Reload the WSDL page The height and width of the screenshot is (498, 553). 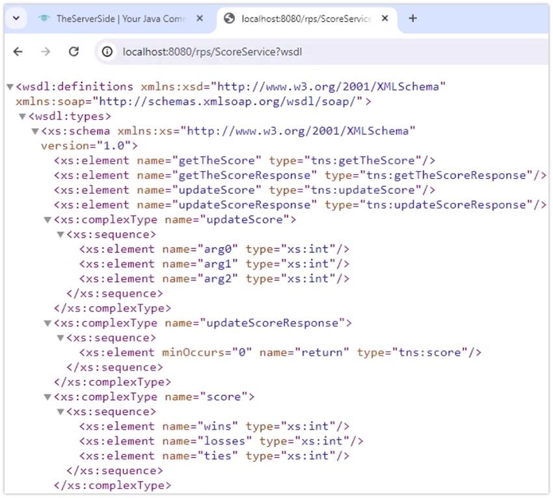[x=73, y=51]
